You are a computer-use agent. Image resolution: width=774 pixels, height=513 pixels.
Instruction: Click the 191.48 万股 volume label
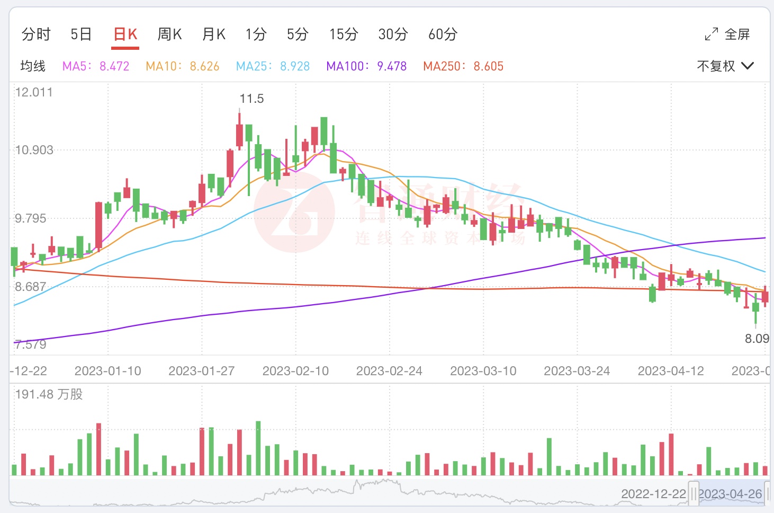(x=49, y=394)
